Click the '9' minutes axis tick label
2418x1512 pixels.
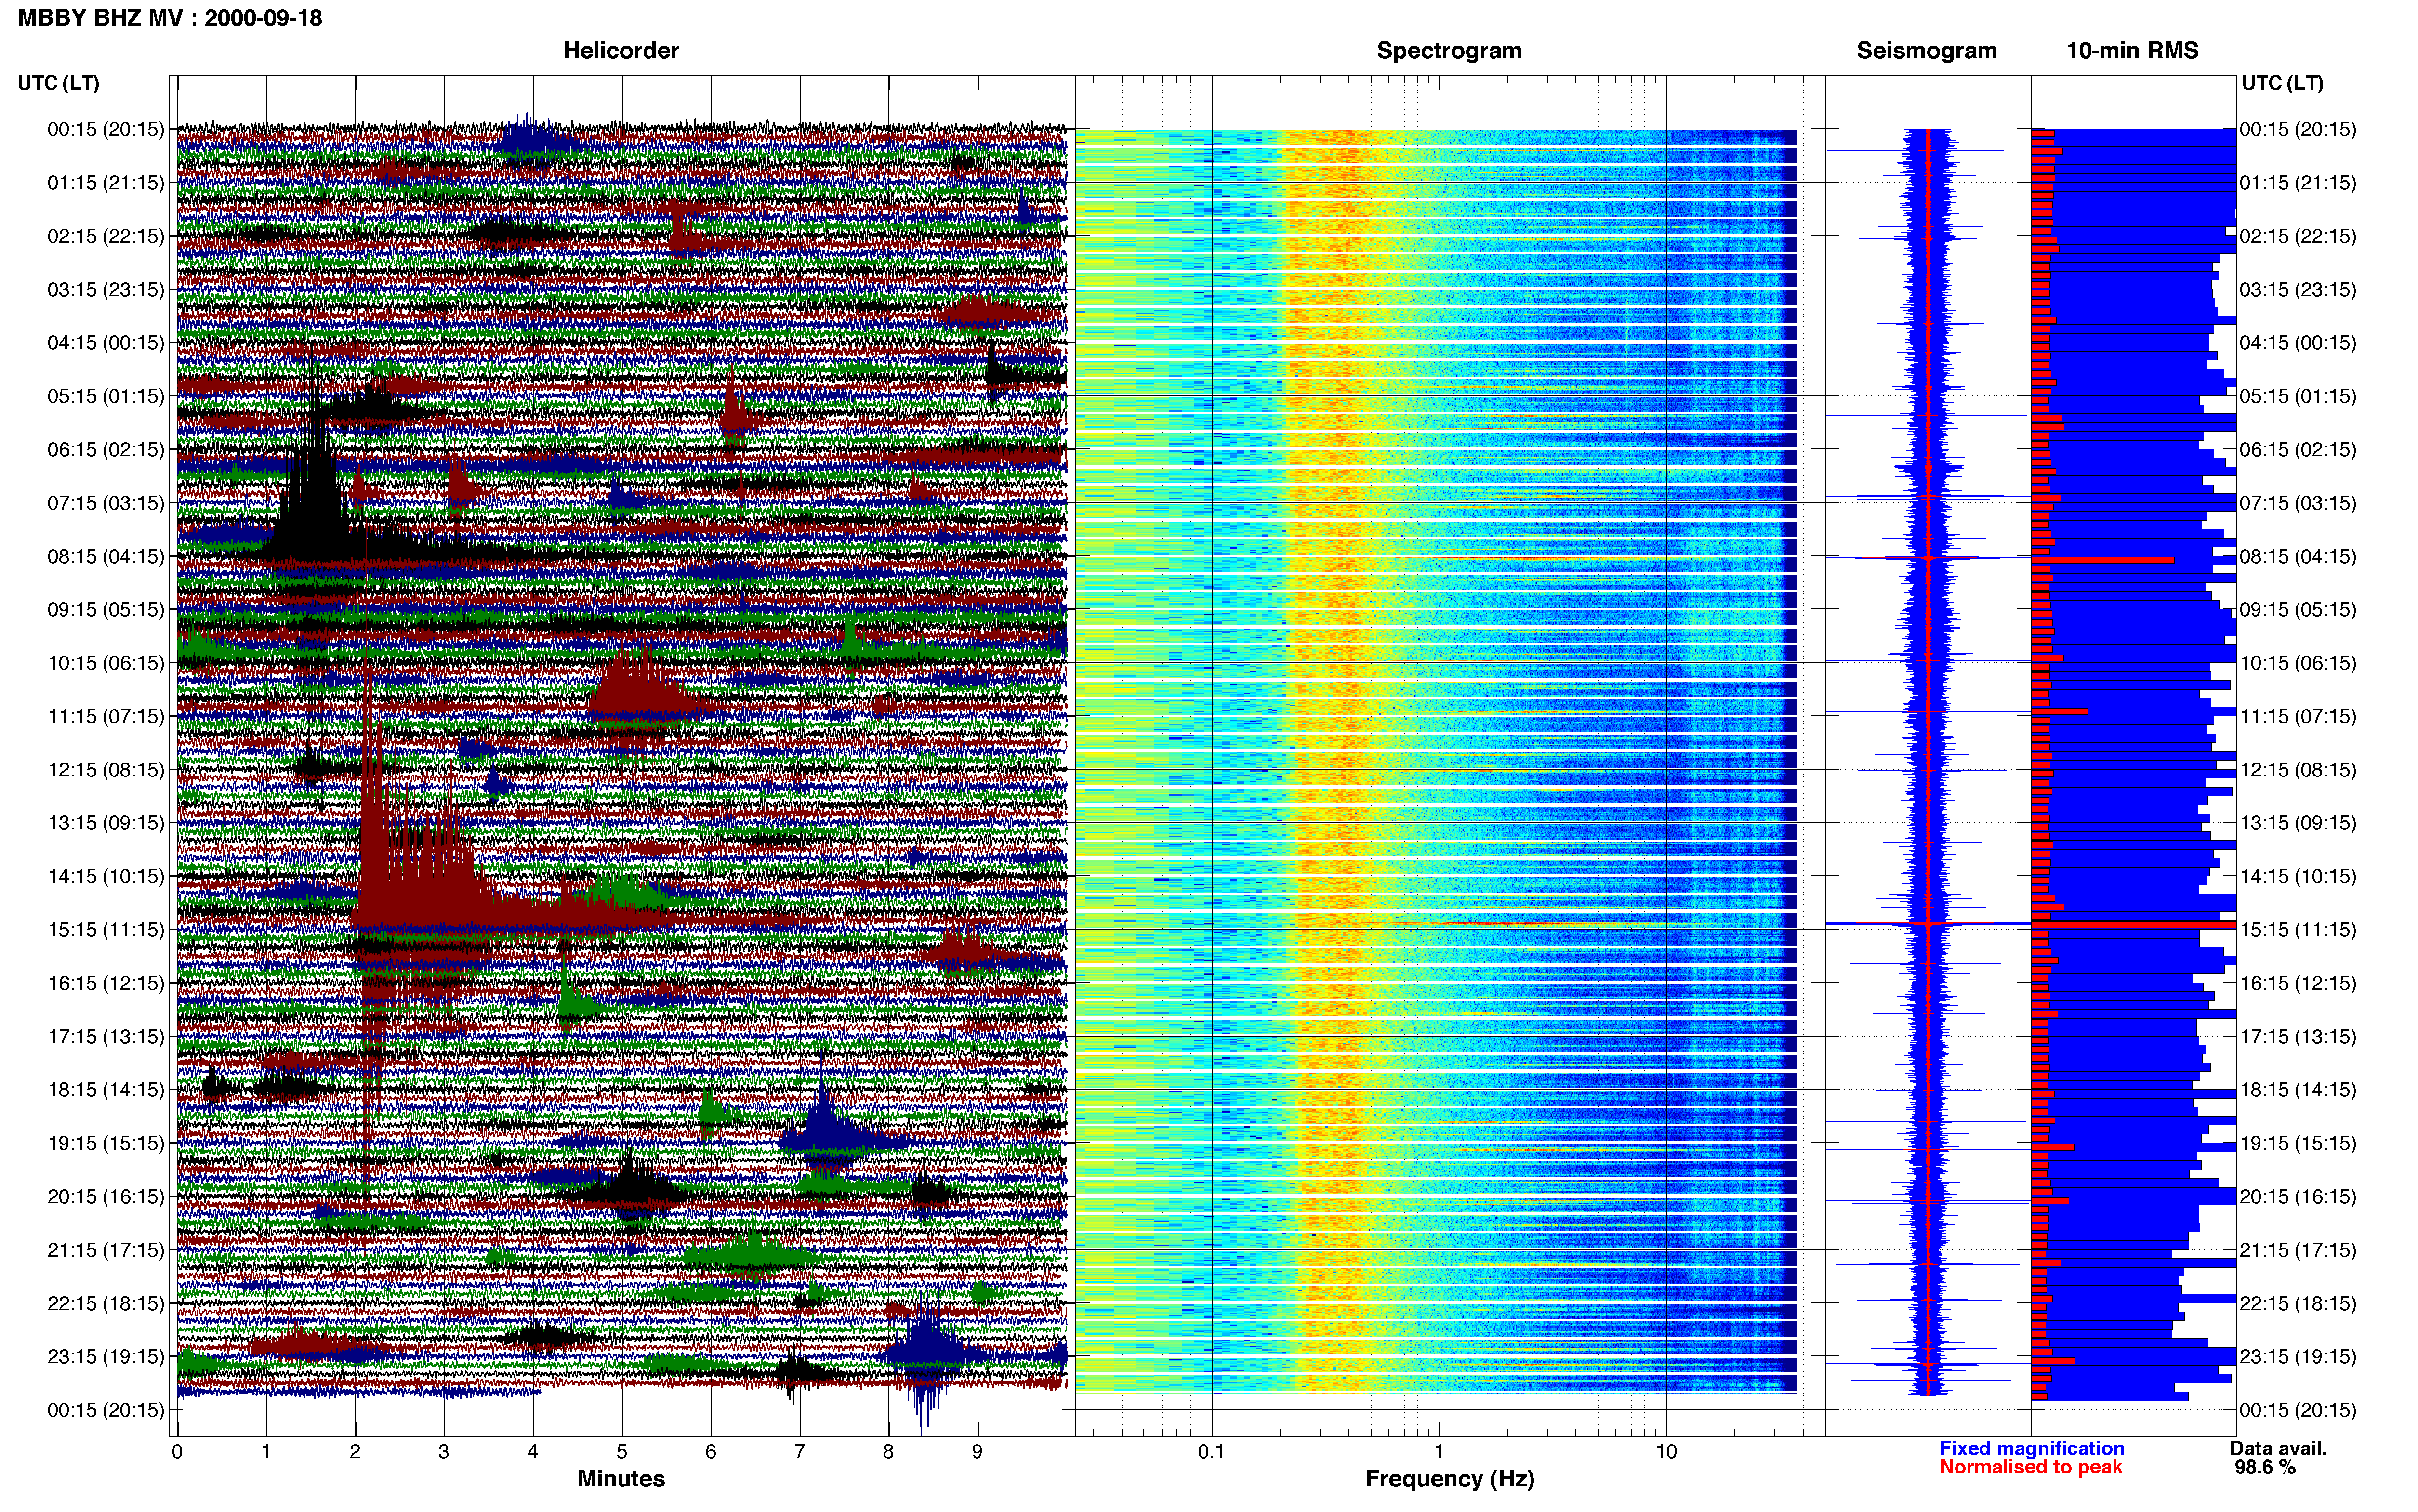tap(977, 1451)
